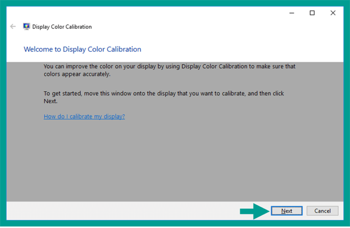Click the 'Display Color Calibration' window title text

[x=62, y=27]
